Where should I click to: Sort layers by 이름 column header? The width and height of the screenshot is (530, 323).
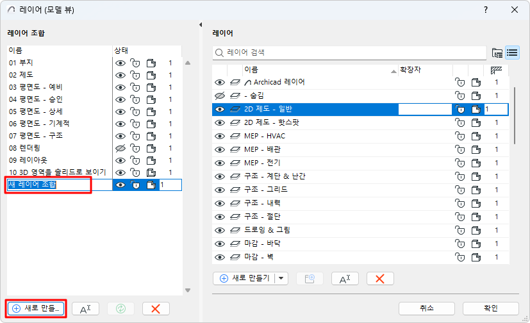coord(320,70)
